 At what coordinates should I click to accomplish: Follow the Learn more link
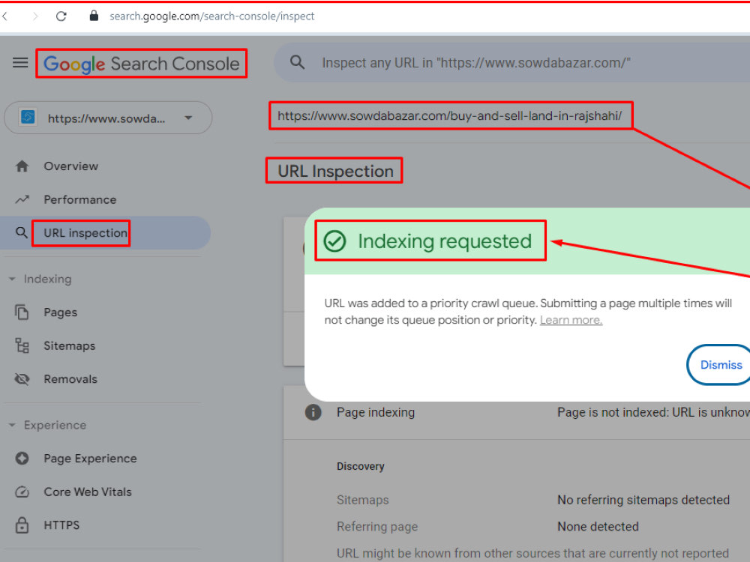(x=571, y=320)
